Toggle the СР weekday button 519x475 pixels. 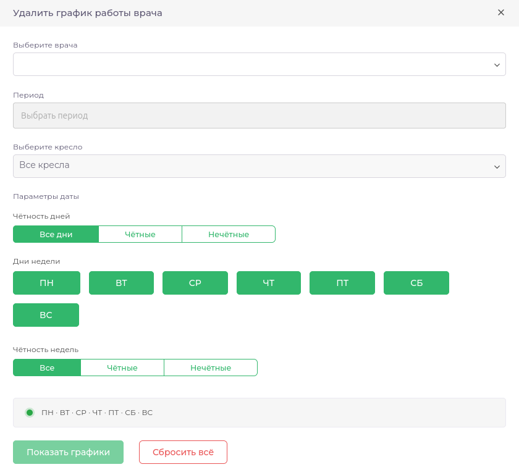(195, 283)
